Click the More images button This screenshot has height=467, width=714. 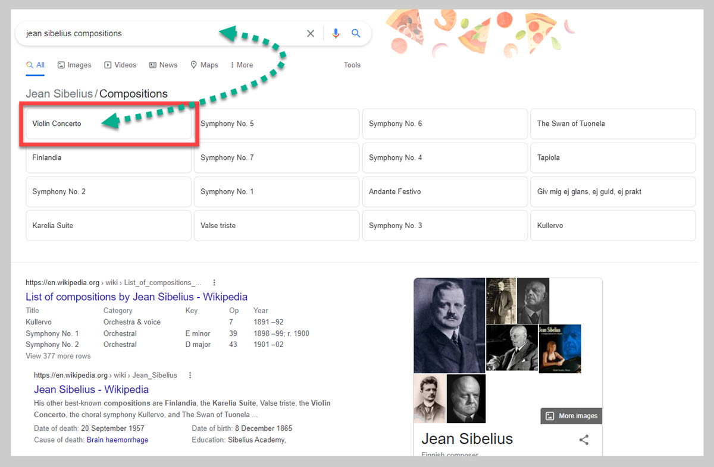coord(572,416)
